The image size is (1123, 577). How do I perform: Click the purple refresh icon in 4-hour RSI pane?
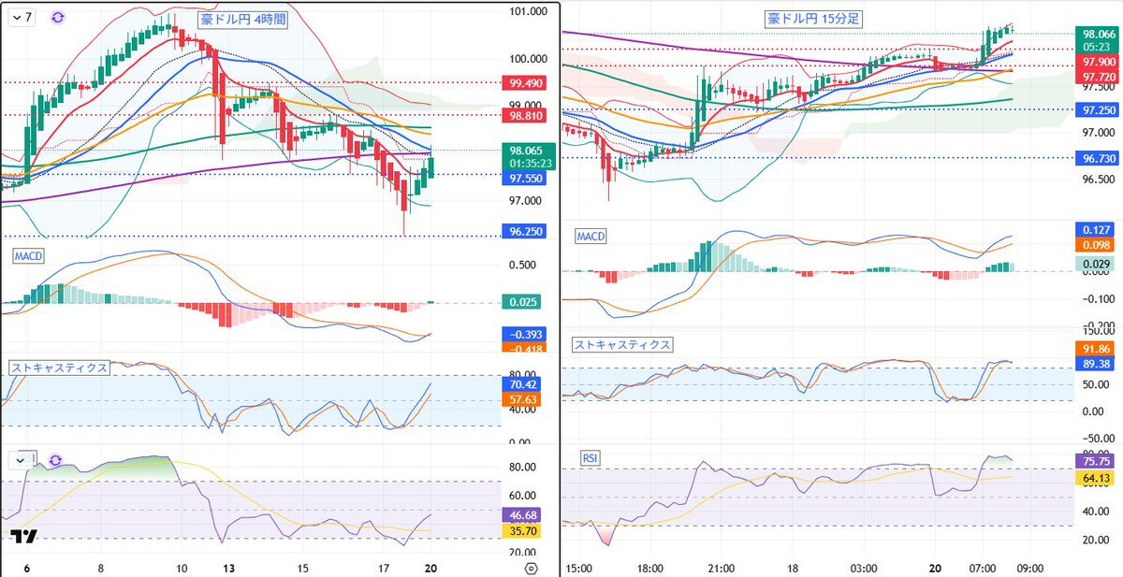(55, 460)
